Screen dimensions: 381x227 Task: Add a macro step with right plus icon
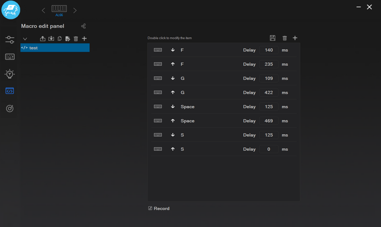click(295, 38)
